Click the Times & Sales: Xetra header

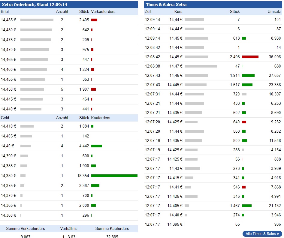(x=166, y=5)
